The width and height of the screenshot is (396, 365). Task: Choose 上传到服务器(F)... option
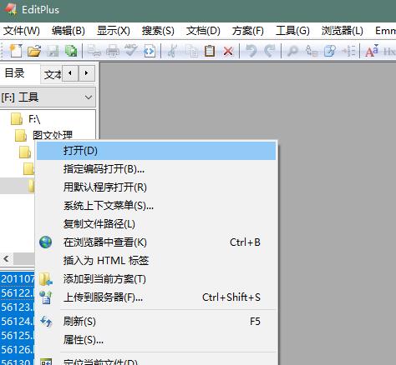[156, 297]
